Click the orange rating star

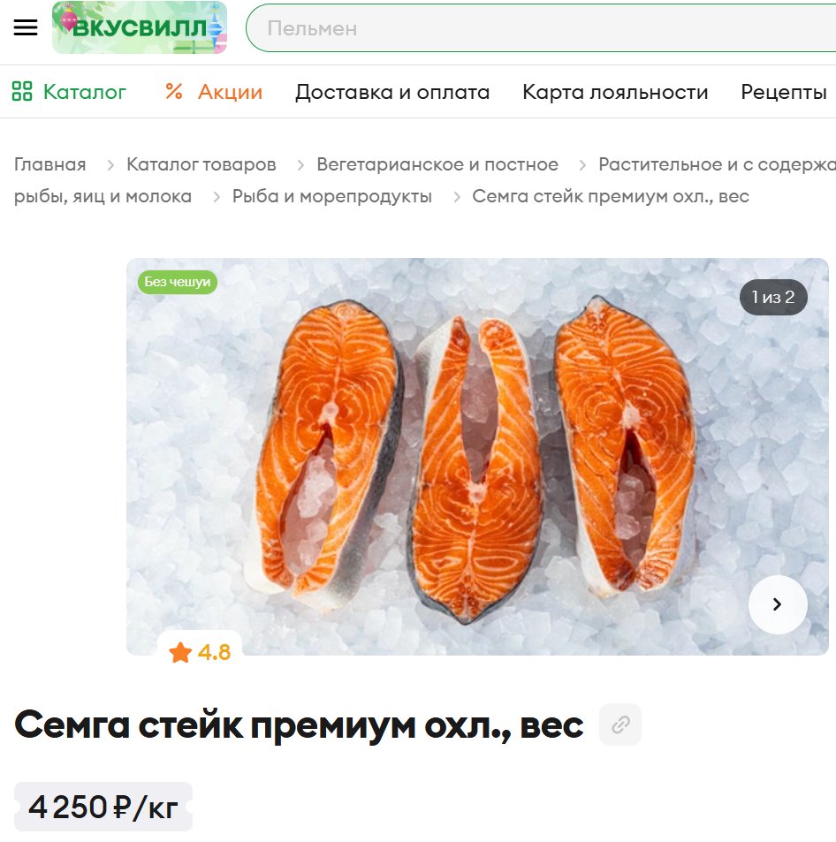click(180, 652)
